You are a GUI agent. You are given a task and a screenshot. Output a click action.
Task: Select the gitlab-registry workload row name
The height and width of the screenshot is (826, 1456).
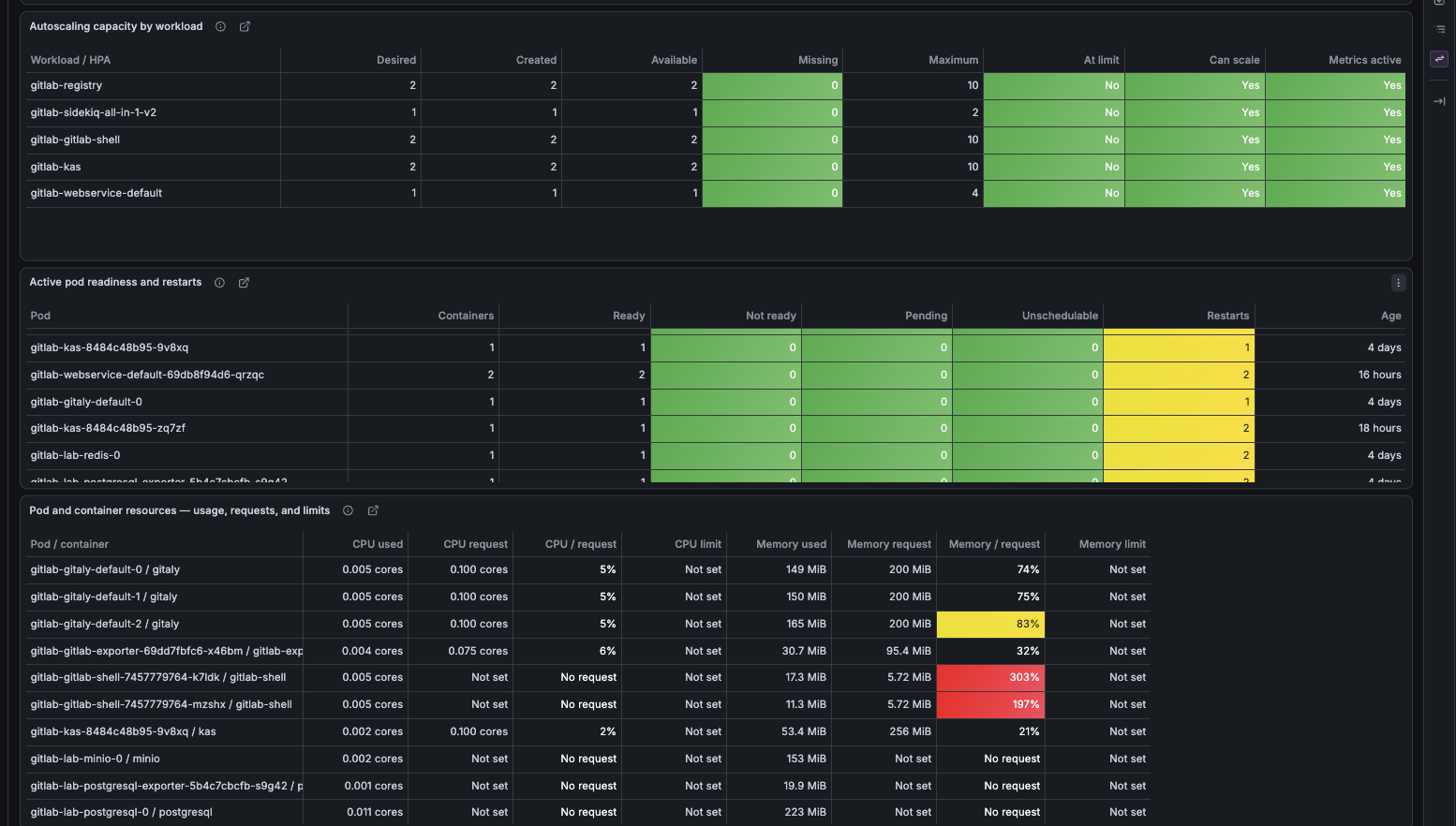coord(67,85)
